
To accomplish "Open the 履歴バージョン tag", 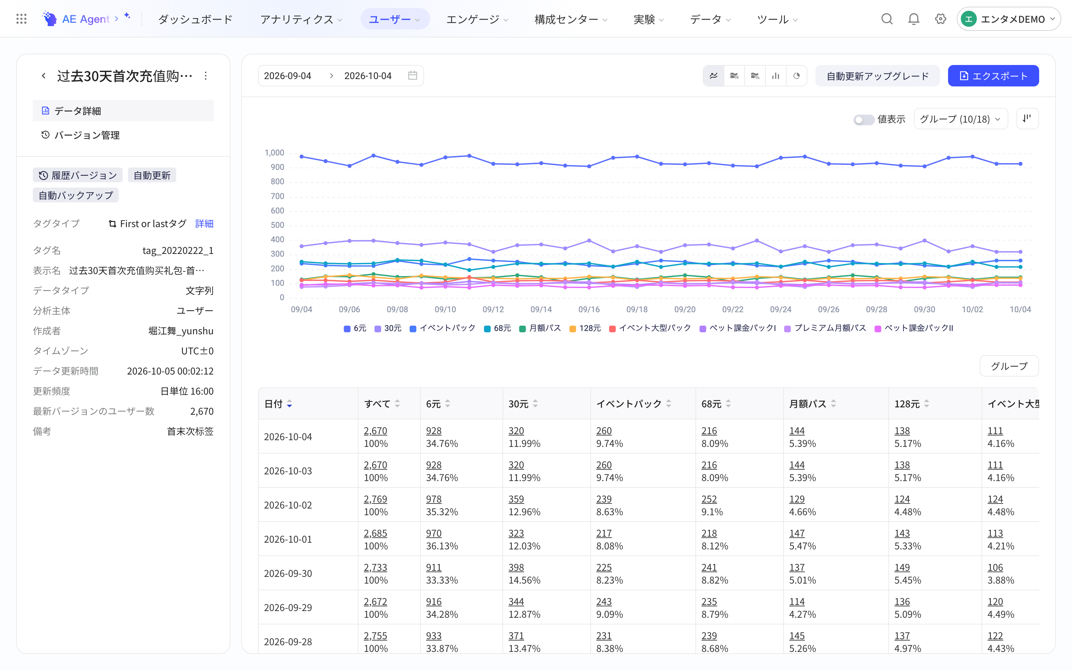I will coord(77,176).
